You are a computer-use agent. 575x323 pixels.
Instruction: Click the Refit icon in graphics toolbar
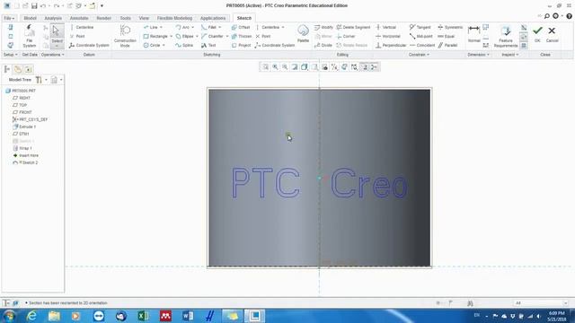(x=265, y=67)
